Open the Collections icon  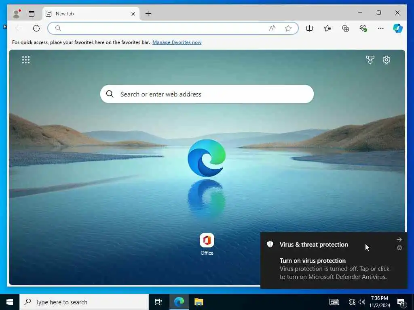(x=345, y=28)
